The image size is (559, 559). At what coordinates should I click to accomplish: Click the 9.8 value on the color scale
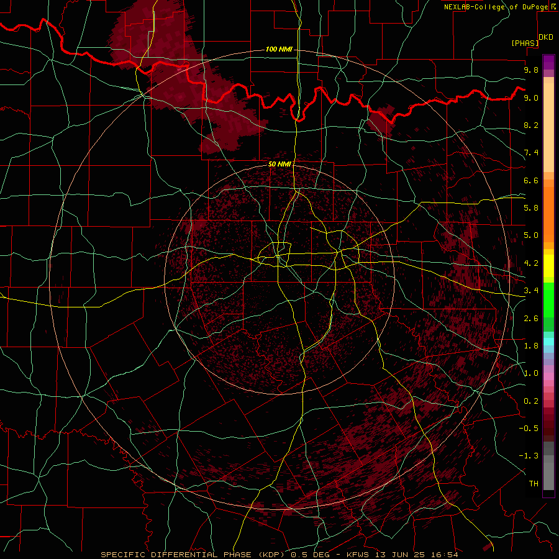pos(531,70)
